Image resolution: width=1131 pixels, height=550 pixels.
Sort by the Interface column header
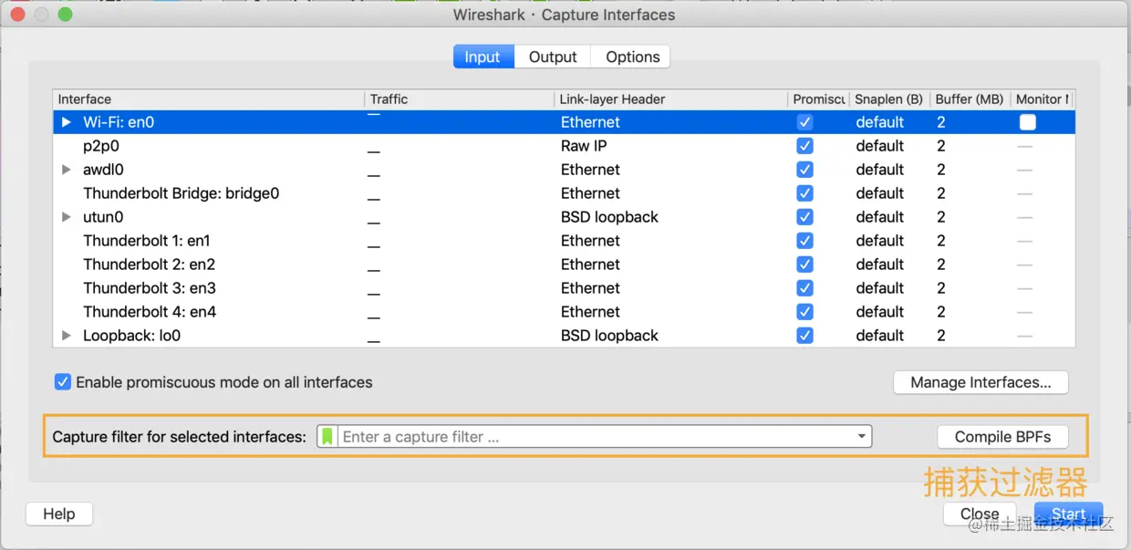pyautogui.click(x=209, y=99)
